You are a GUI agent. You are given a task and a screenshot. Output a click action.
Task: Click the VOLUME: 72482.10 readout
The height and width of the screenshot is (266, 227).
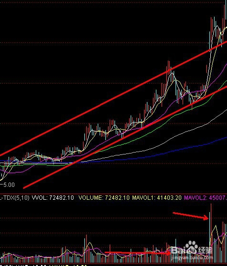(104, 198)
